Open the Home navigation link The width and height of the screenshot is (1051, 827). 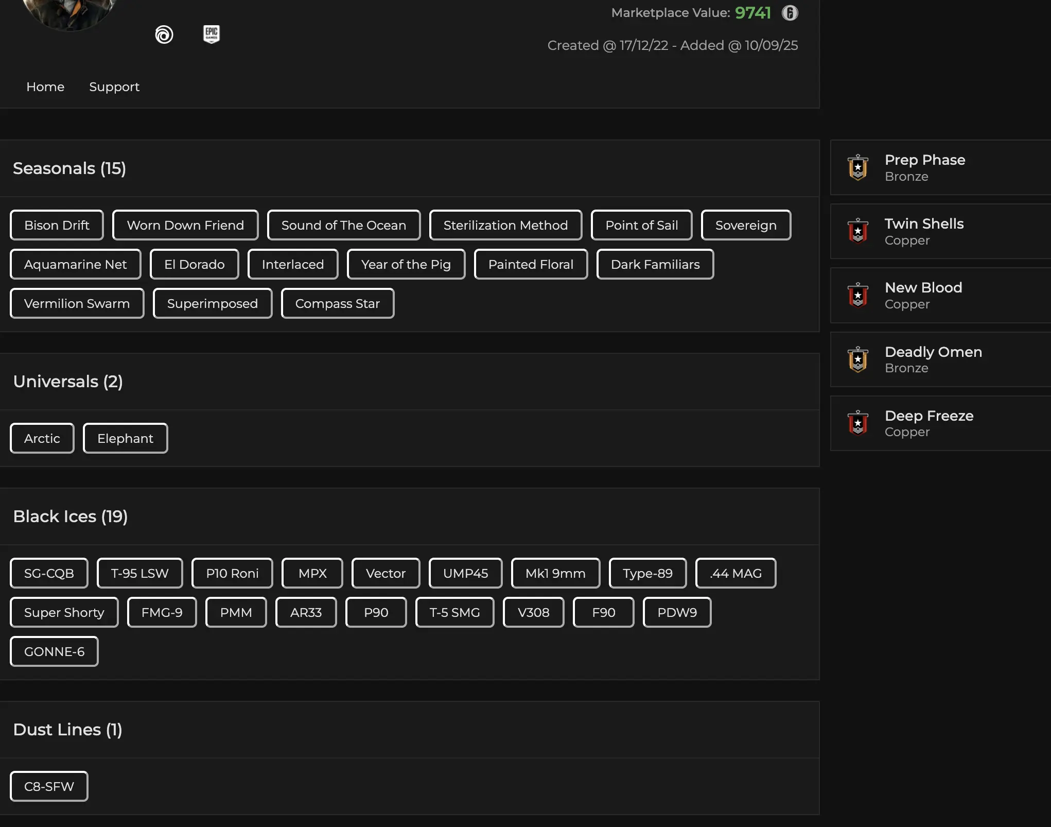[45, 87]
